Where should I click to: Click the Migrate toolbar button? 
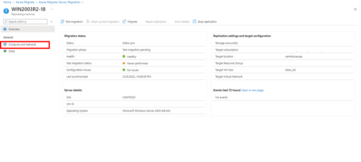[130, 22]
